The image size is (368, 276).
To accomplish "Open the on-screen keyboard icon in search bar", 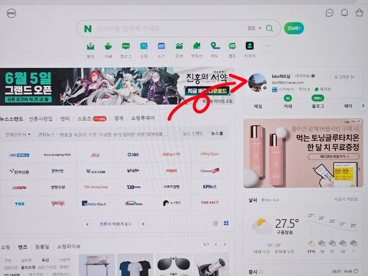I will coord(251,28).
